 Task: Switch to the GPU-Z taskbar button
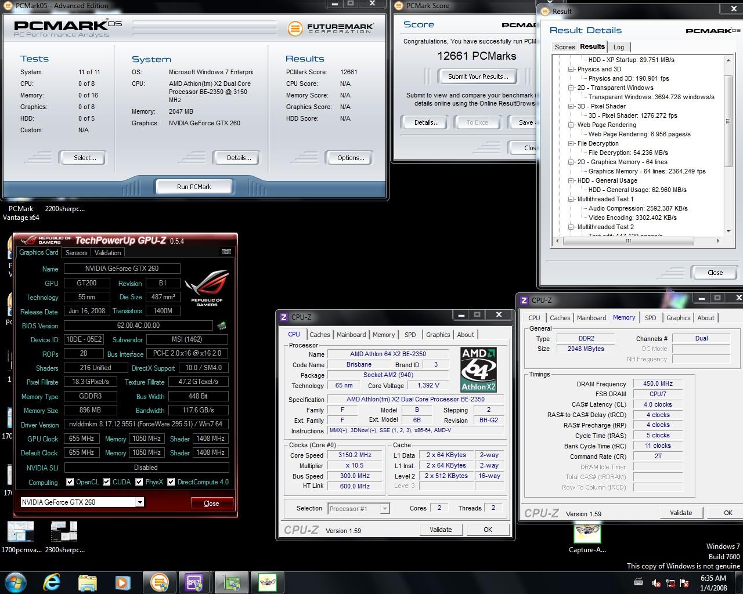[232, 582]
